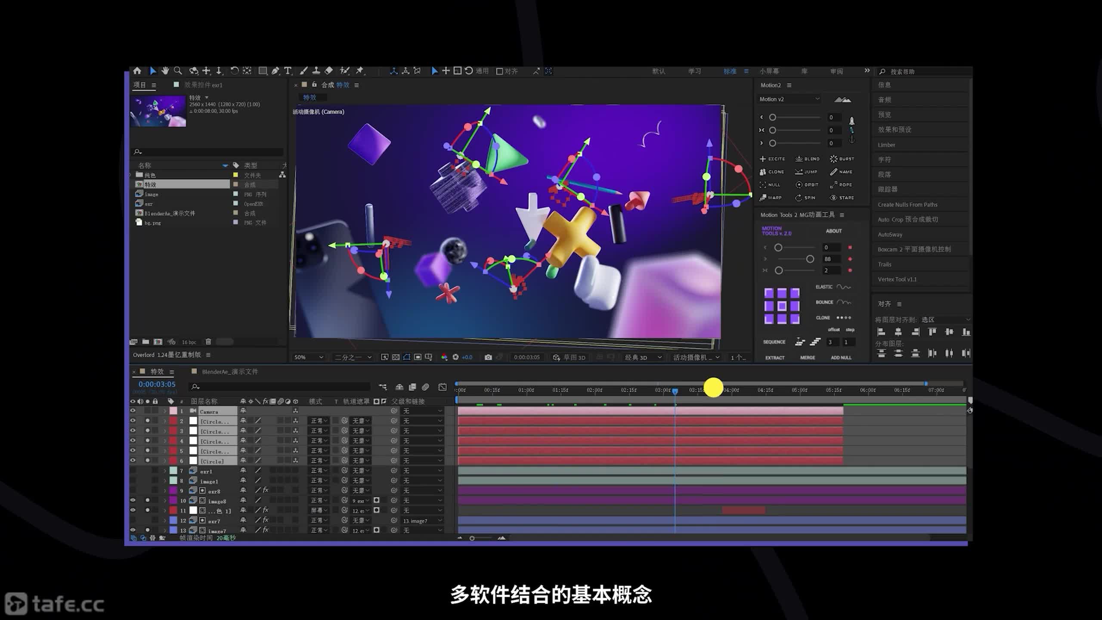
Task: Open the 选区 align-to dropdown
Action: pyautogui.click(x=945, y=319)
